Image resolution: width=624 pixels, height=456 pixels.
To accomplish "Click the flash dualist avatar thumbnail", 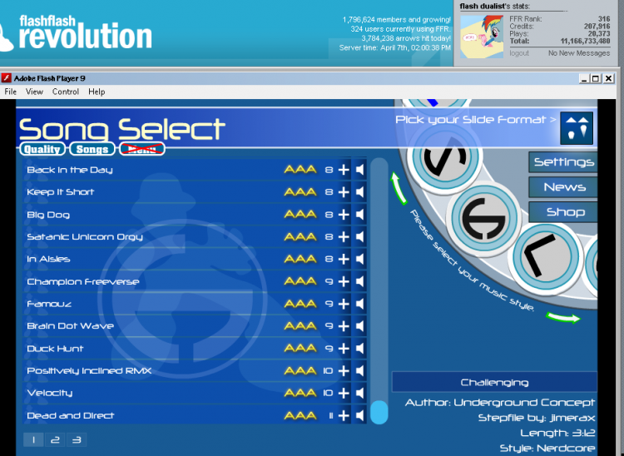I will [482, 37].
